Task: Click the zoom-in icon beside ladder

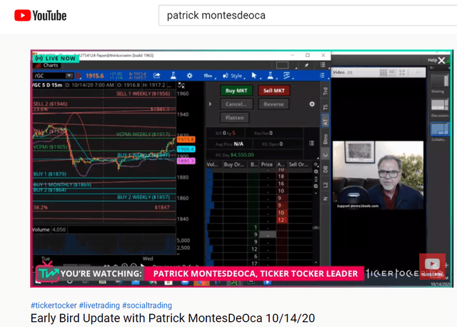Action: pyautogui.click(x=316, y=171)
